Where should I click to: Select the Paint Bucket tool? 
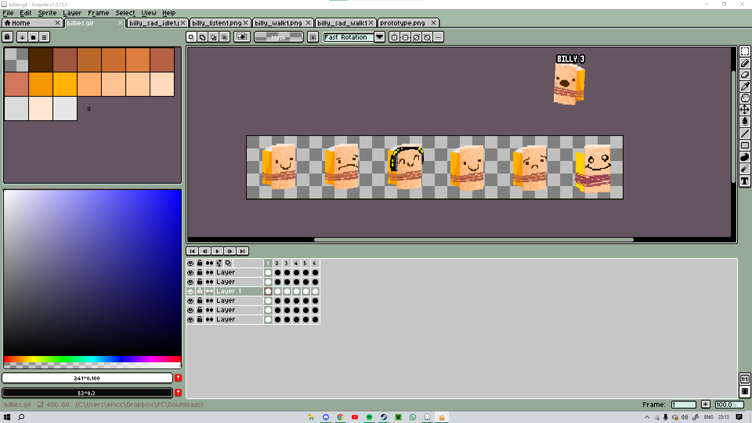tap(745, 121)
